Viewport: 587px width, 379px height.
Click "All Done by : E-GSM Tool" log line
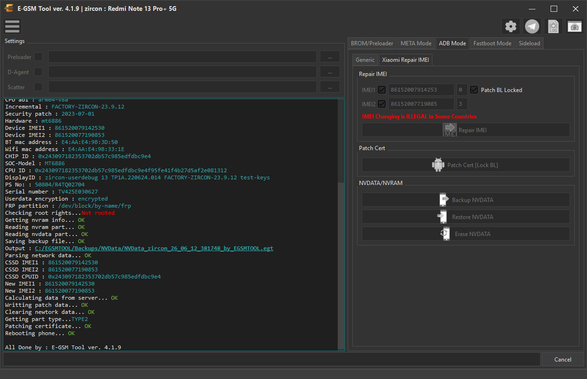[63, 347]
